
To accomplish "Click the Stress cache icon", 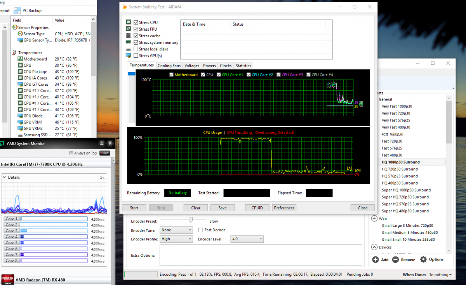I will pyautogui.click(x=129, y=36).
